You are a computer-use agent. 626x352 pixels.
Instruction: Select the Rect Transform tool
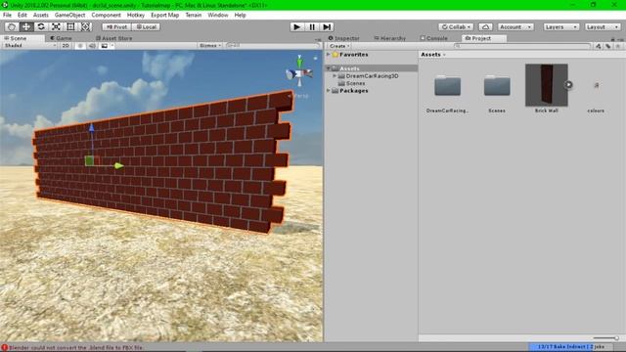point(70,26)
